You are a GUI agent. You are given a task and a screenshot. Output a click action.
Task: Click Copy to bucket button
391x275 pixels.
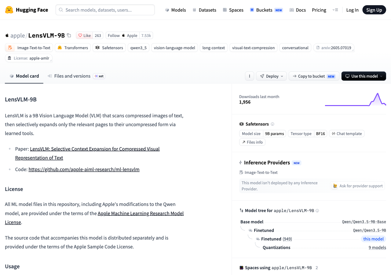pos(314,76)
